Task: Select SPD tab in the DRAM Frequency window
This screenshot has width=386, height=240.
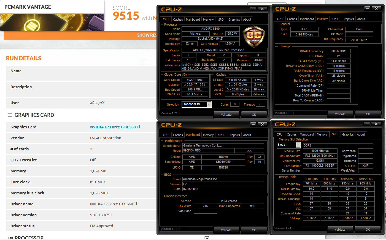Action: tap(335, 19)
